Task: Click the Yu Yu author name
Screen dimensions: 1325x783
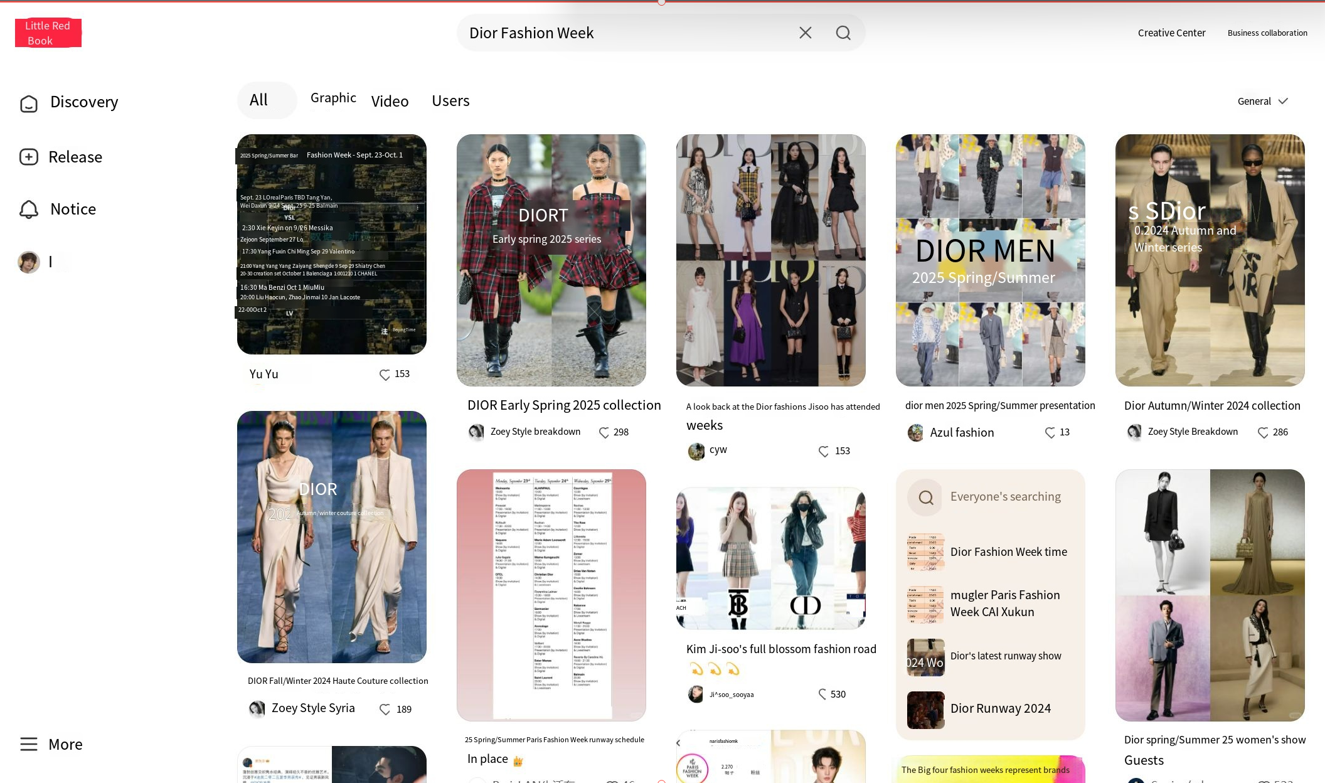Action: (264, 374)
